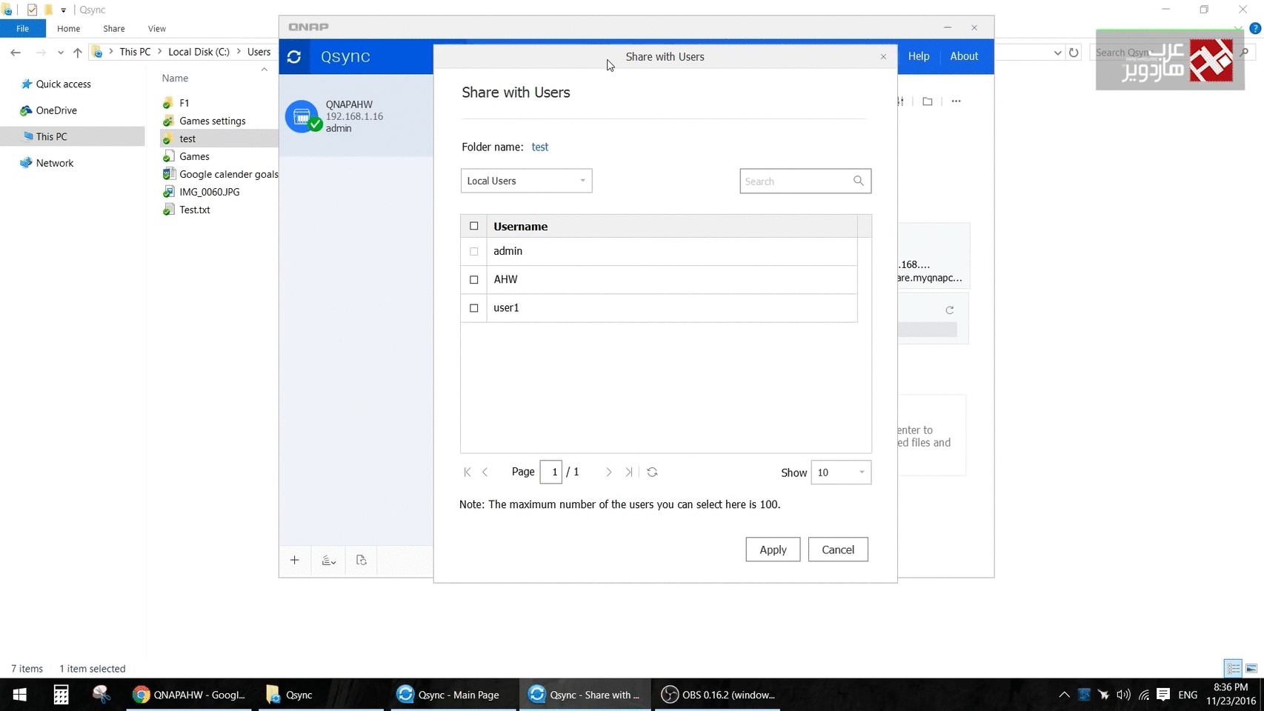Tick the AHW user checkbox

(474, 279)
